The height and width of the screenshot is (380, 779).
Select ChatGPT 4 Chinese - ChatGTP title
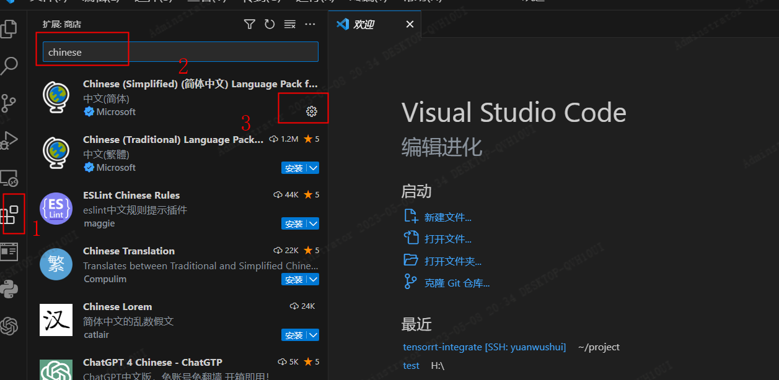click(x=152, y=363)
